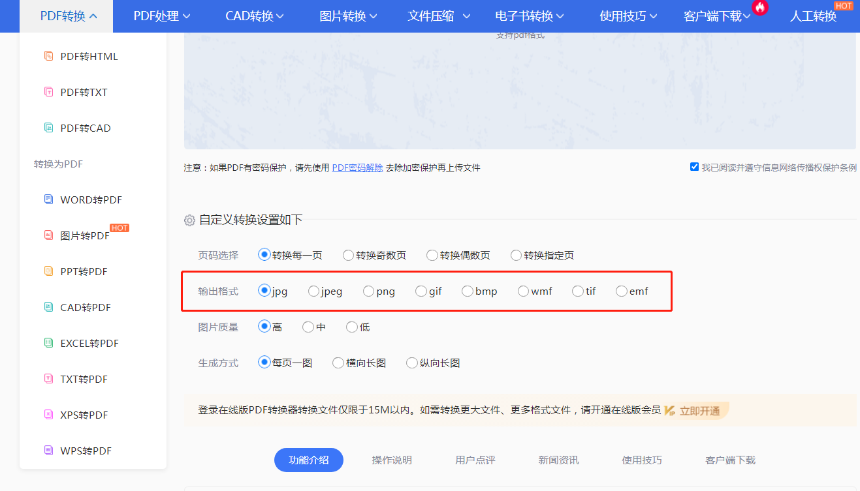Switch to the lower 使用技巧 tab
This screenshot has width=860, height=491.
pos(642,460)
